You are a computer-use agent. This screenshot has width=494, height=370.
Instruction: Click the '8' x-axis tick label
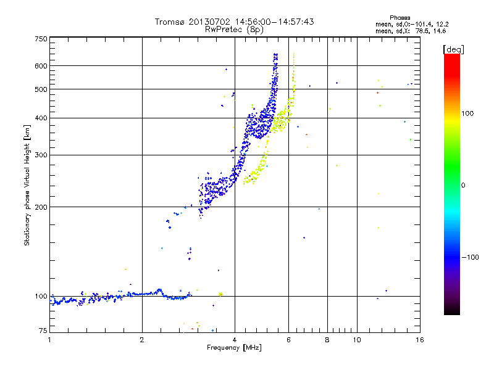pyautogui.click(x=327, y=340)
